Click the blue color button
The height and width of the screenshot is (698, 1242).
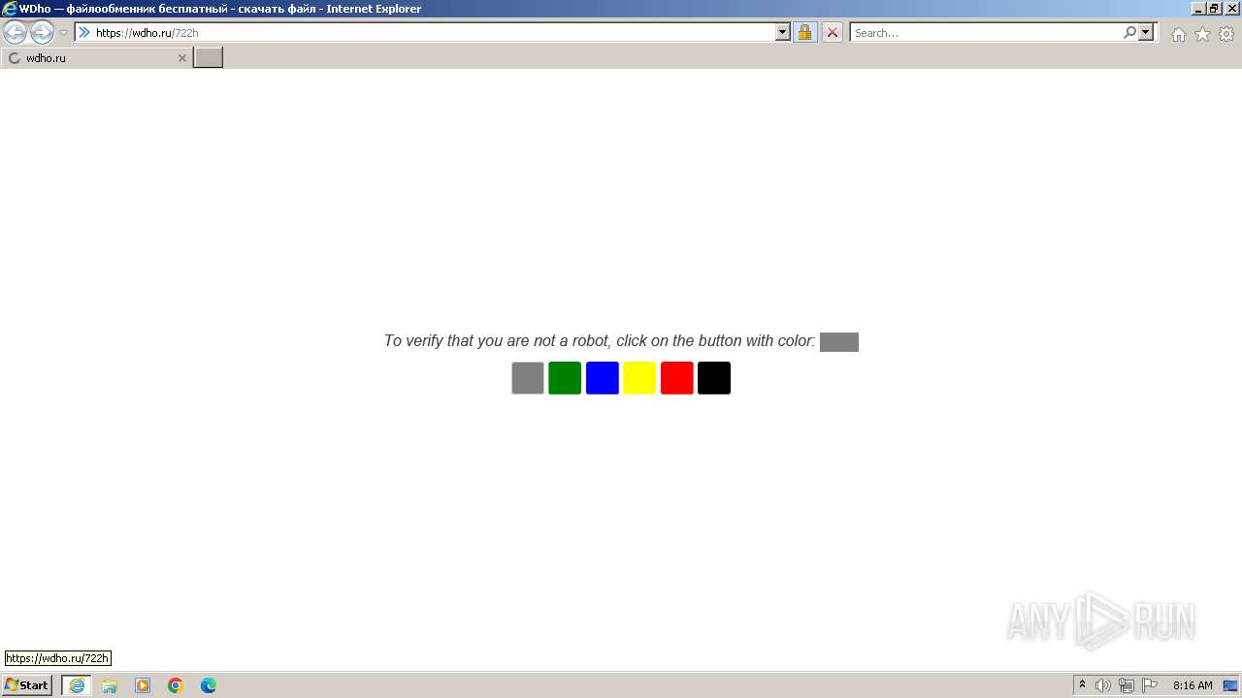pyautogui.click(x=603, y=378)
